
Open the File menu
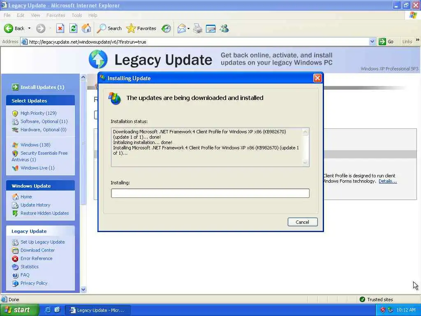click(x=7, y=15)
